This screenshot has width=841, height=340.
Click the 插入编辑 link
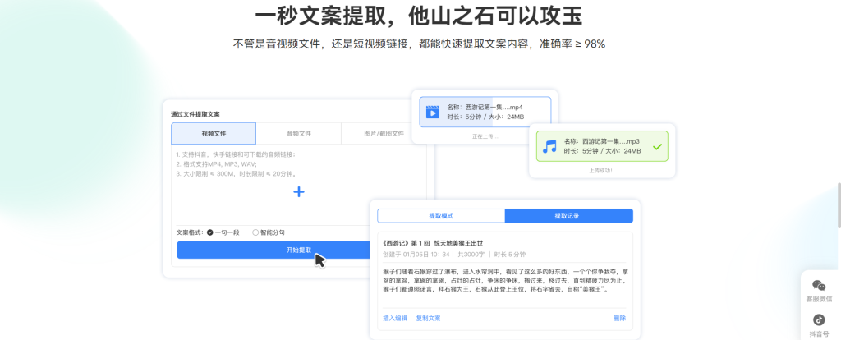point(395,318)
